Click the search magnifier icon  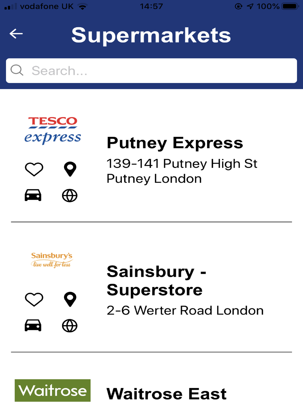click(17, 70)
